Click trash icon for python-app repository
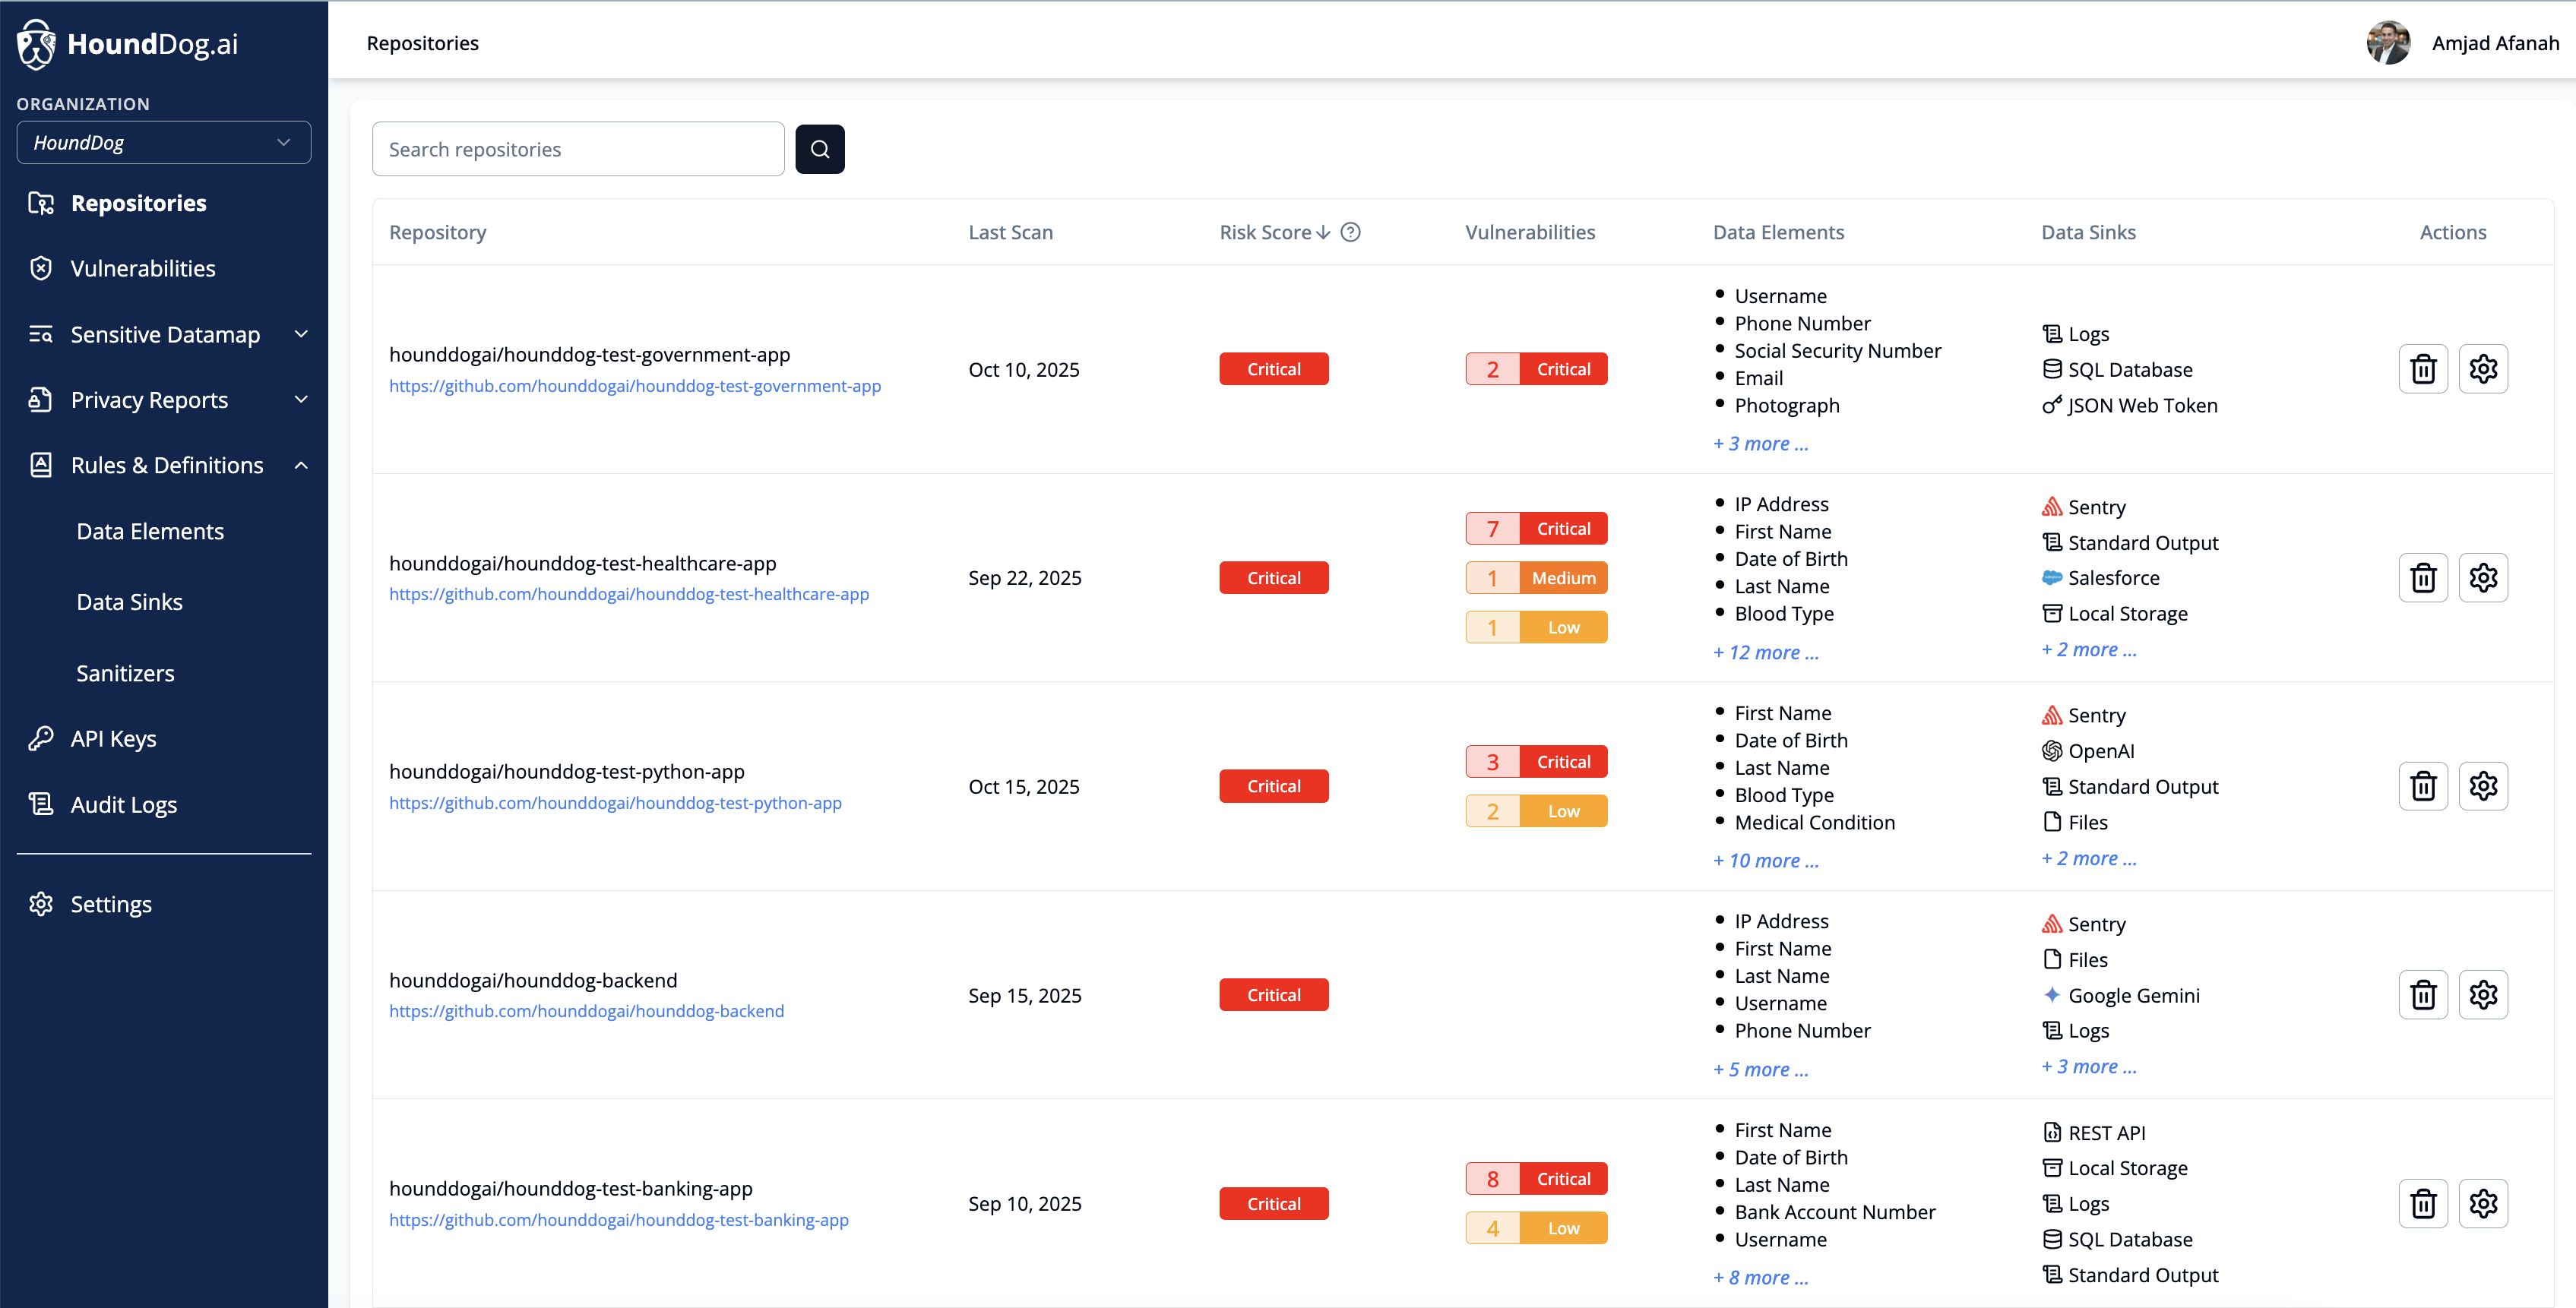 pos(2422,786)
